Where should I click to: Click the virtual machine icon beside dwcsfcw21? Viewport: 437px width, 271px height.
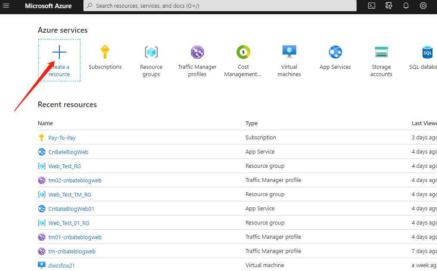pos(42,265)
